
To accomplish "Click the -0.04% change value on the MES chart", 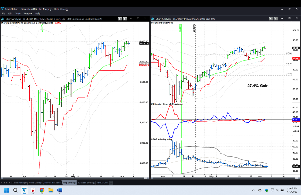I will tap(57, 23).
